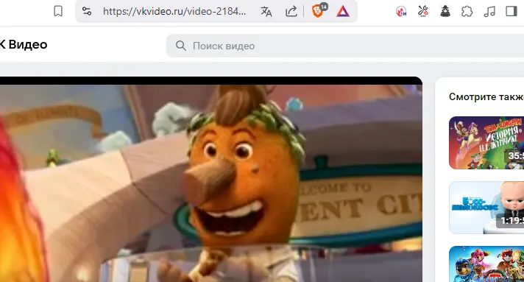The image size is (524, 282).
Task: Open the Босс-молокосос video thumbnail
Action: [x=486, y=208]
